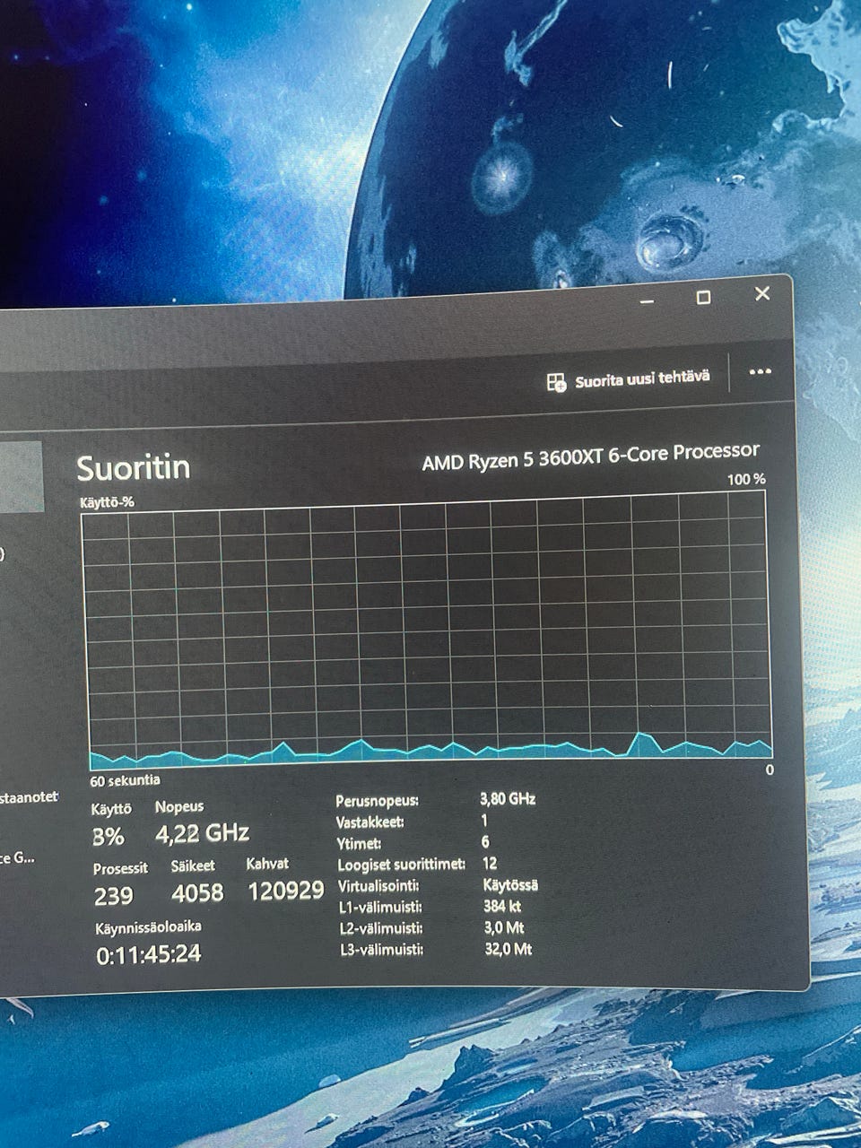The image size is (861, 1148).
Task: Click the 384 kt cache value
Action: (x=502, y=906)
